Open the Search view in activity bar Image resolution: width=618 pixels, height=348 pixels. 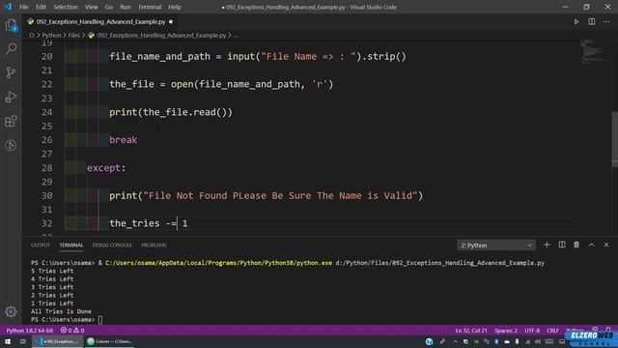pyautogui.click(x=11, y=48)
